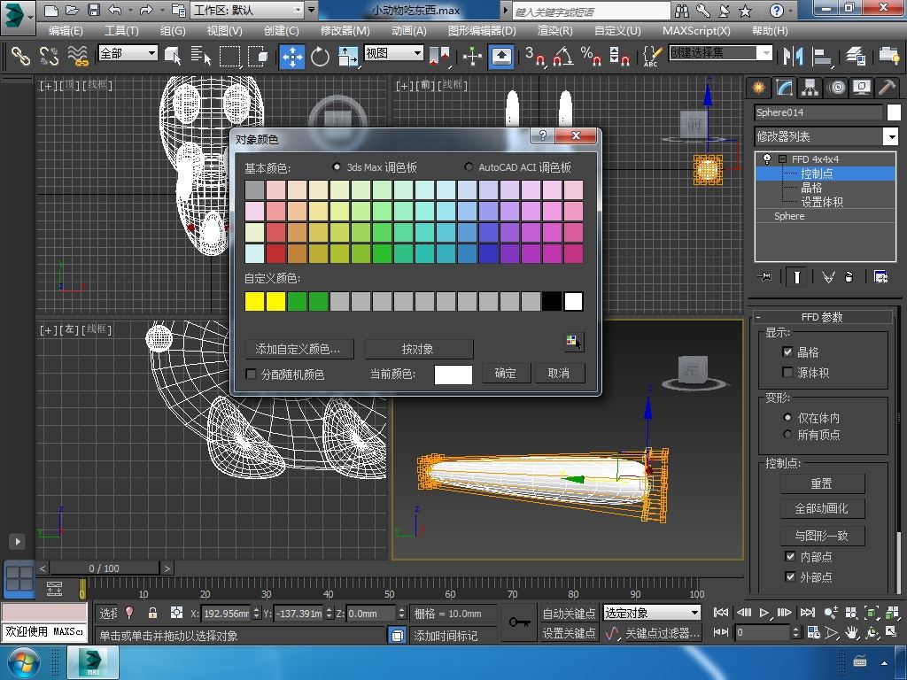The height and width of the screenshot is (680, 907).
Task: Select the 仅在体内 deform radio button
Action: point(787,417)
